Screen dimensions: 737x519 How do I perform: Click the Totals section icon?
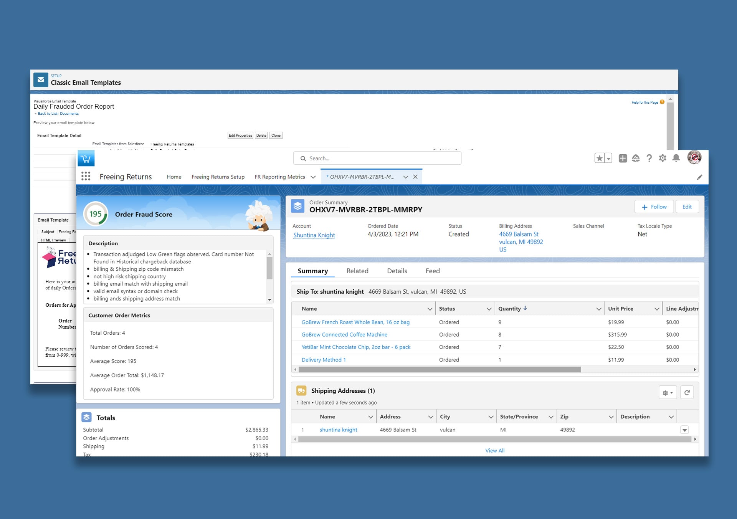tap(87, 417)
